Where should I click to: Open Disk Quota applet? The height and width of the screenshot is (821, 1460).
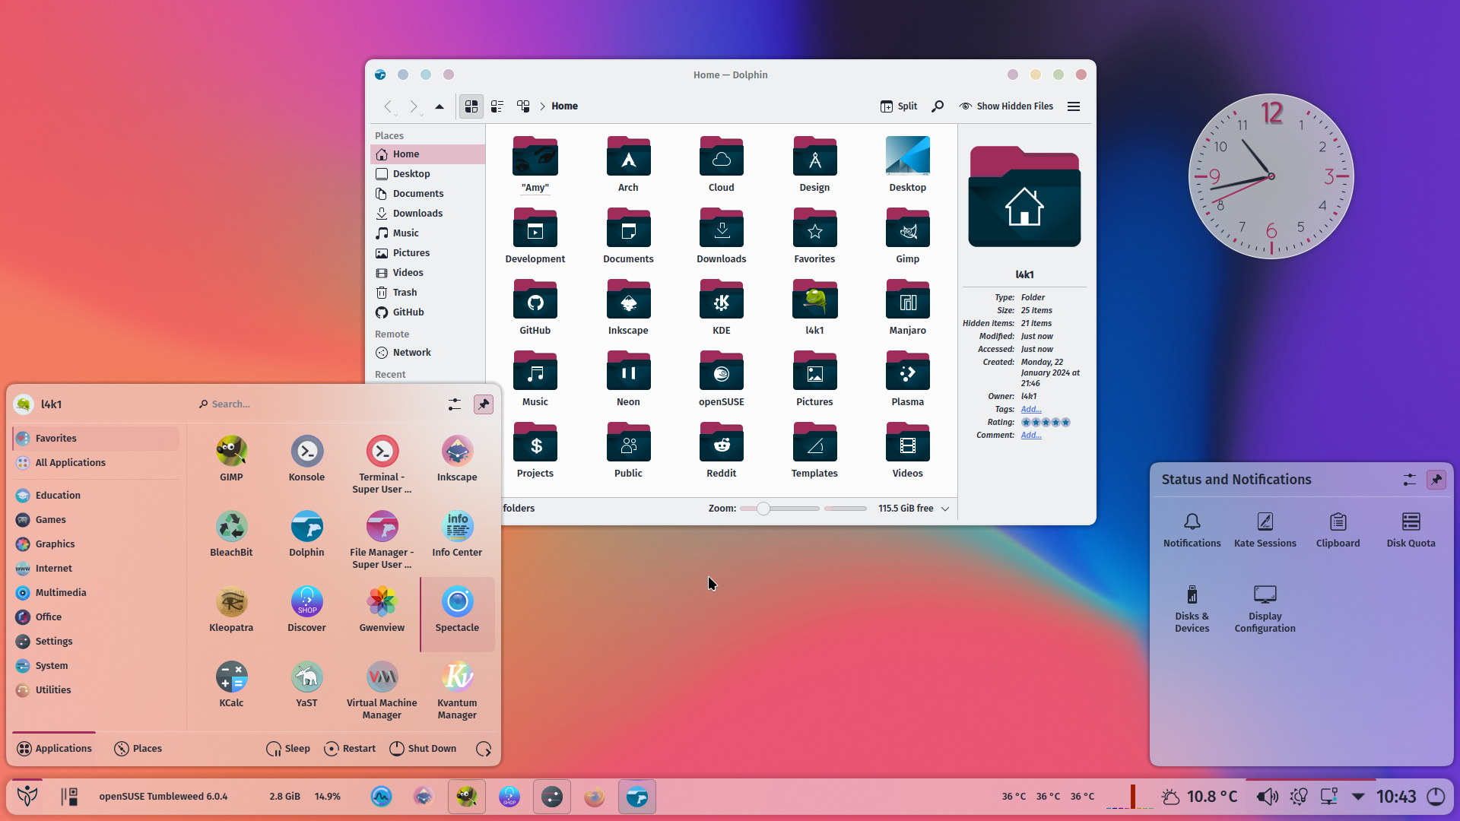(1411, 530)
